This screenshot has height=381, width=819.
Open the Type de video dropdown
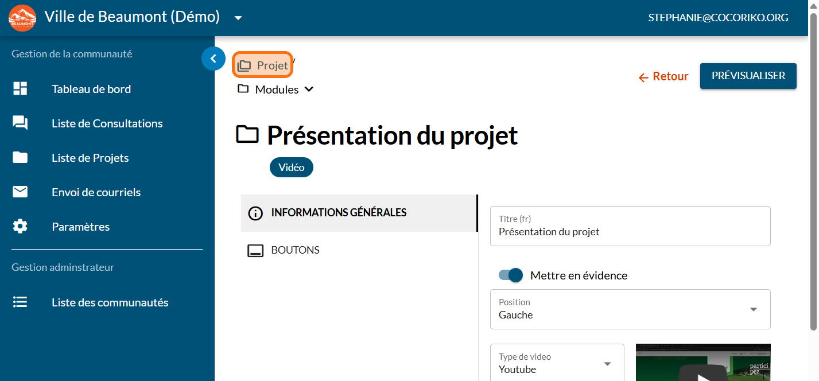point(557,363)
